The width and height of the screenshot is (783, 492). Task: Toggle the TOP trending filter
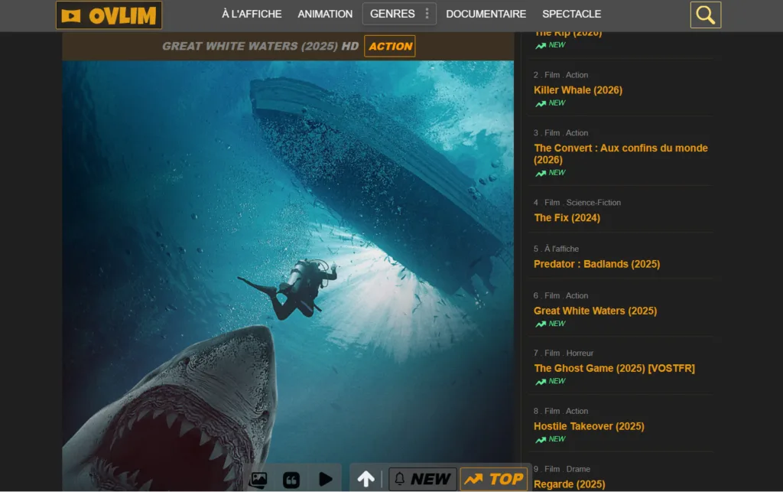click(494, 479)
